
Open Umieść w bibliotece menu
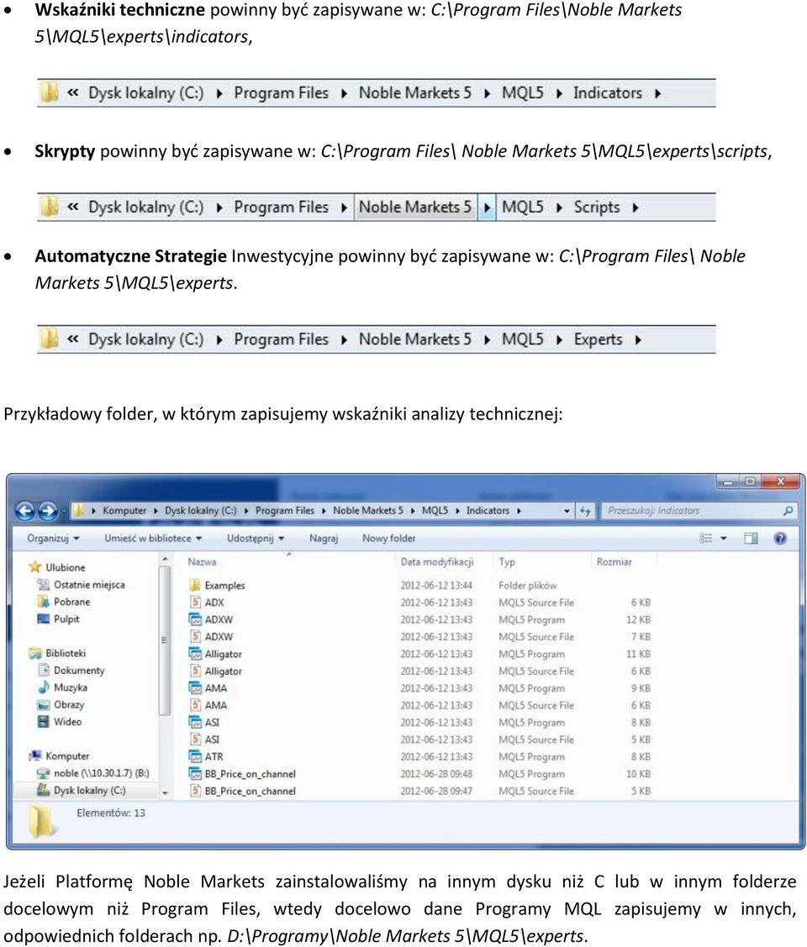point(153,538)
